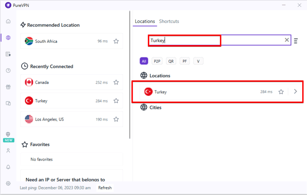Open the notifications bell icon

(x=8, y=167)
